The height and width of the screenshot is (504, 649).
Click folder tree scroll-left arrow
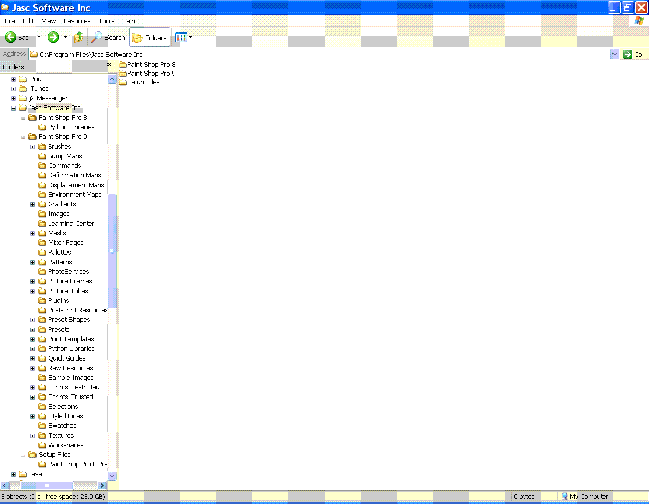click(x=5, y=485)
